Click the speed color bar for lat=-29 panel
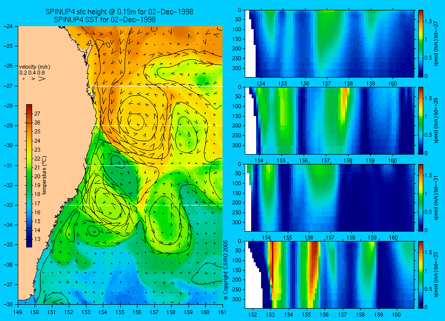The image size is (445, 321). coord(421,120)
